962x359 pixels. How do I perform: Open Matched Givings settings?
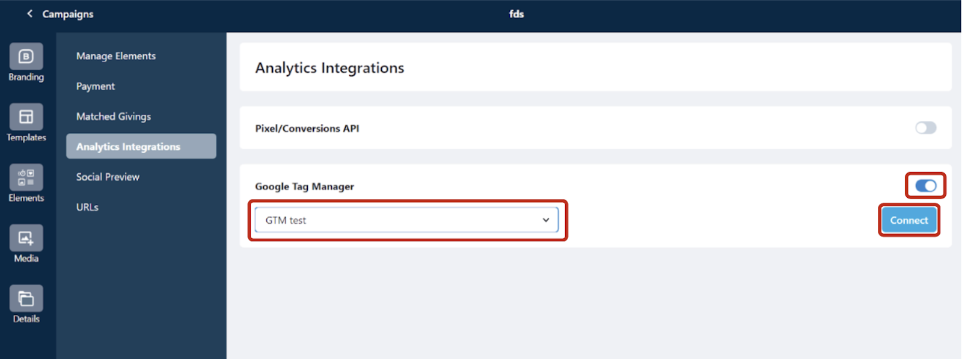(114, 116)
